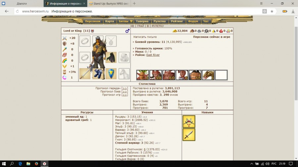Screen dimensions: 298x167
Task: Expand Протокол игр arrows link
Action: tap(124, 95)
